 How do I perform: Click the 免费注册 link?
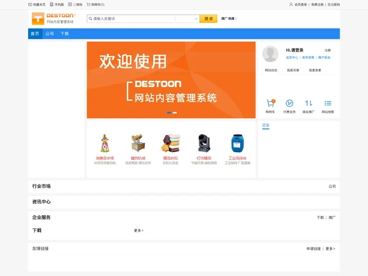coord(317,5)
